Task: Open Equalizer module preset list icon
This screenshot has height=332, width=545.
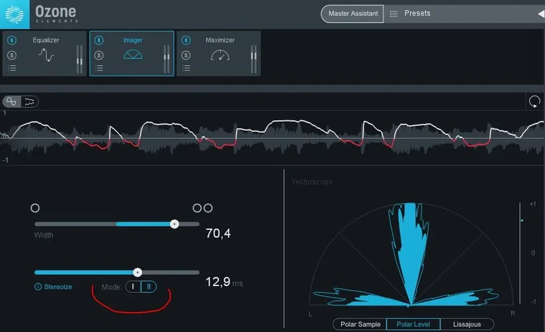Action: (x=12, y=68)
